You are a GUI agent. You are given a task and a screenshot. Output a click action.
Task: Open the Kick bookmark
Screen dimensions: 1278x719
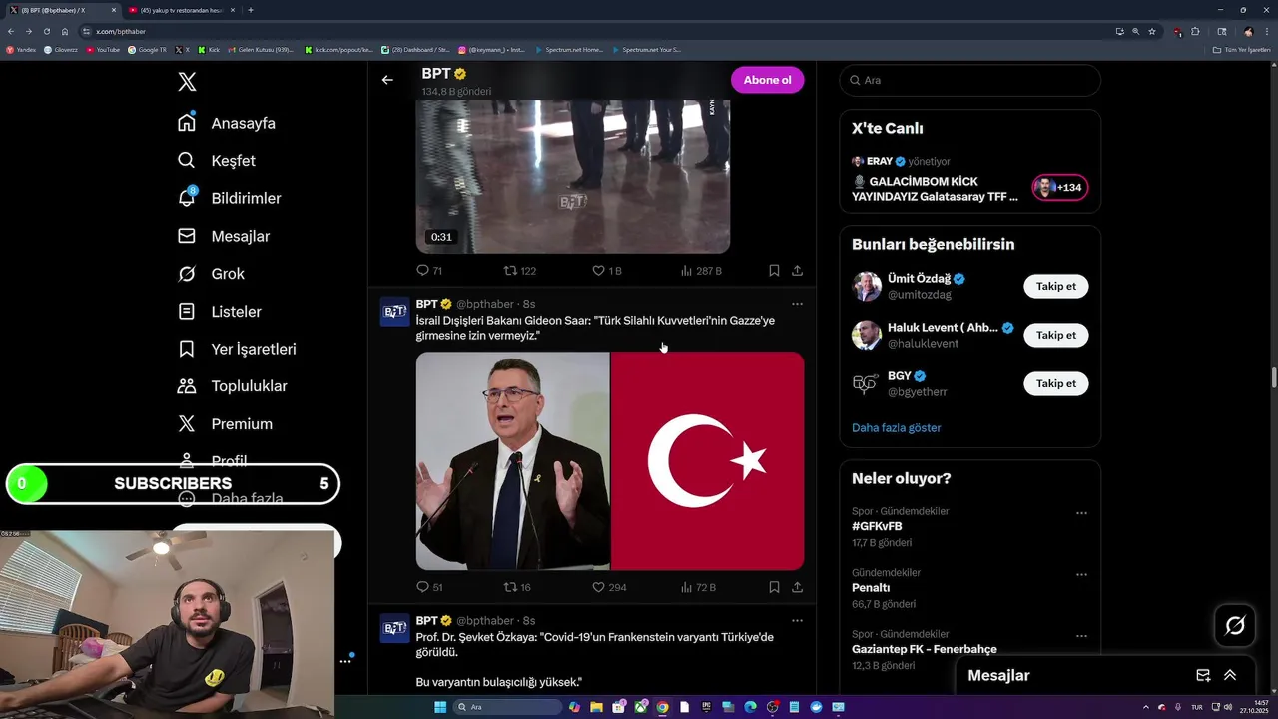[210, 49]
